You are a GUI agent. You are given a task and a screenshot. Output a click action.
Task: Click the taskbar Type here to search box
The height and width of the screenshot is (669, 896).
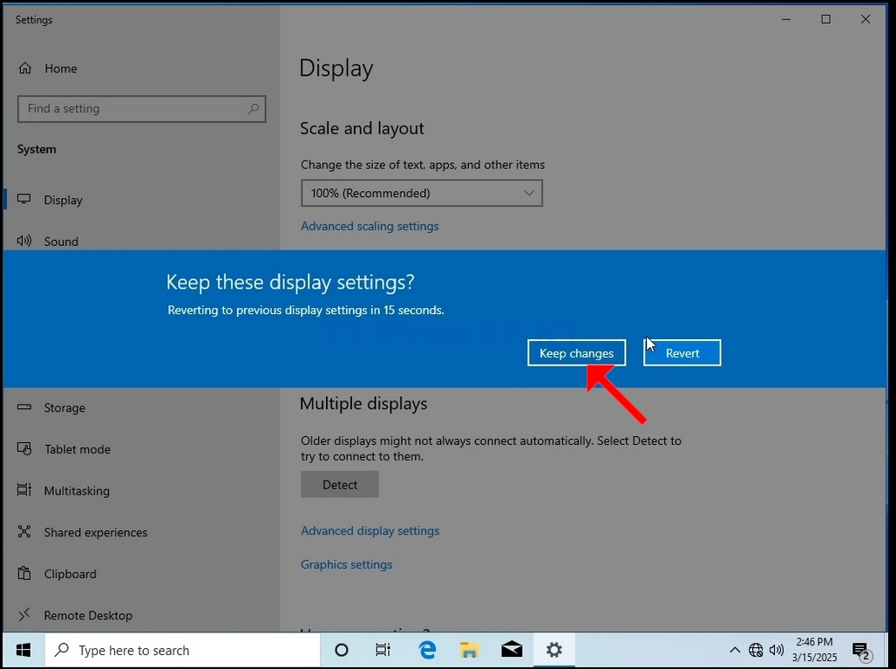pos(182,650)
